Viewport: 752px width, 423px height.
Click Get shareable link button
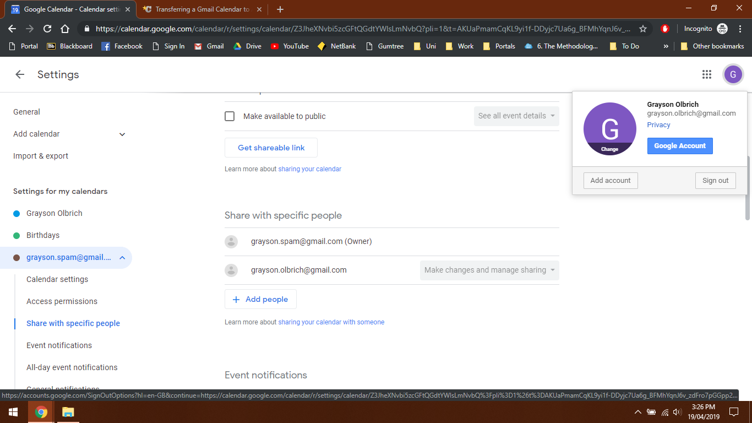click(x=271, y=148)
